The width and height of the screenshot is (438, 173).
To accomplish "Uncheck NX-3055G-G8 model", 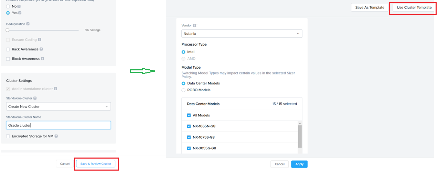I will (189, 148).
